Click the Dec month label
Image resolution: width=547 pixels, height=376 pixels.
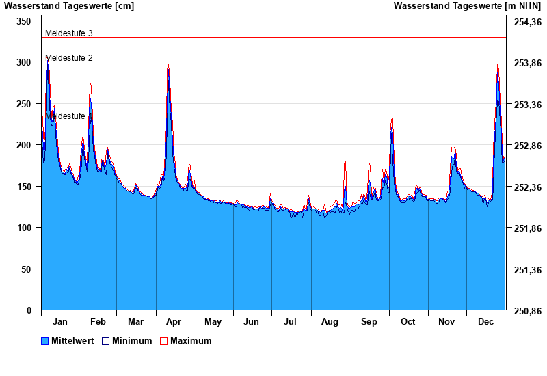tap(486, 321)
